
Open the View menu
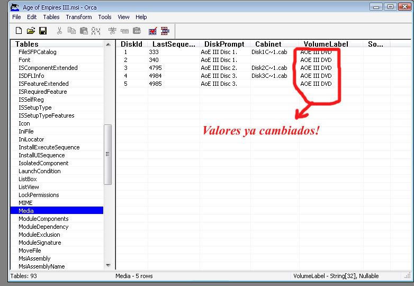tap(123, 17)
